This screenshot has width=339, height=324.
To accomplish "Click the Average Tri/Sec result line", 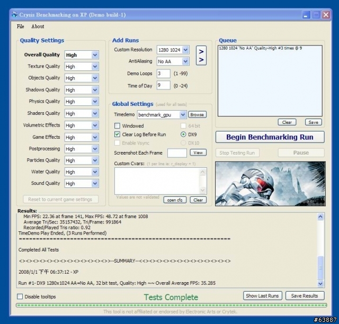I will [73, 222].
